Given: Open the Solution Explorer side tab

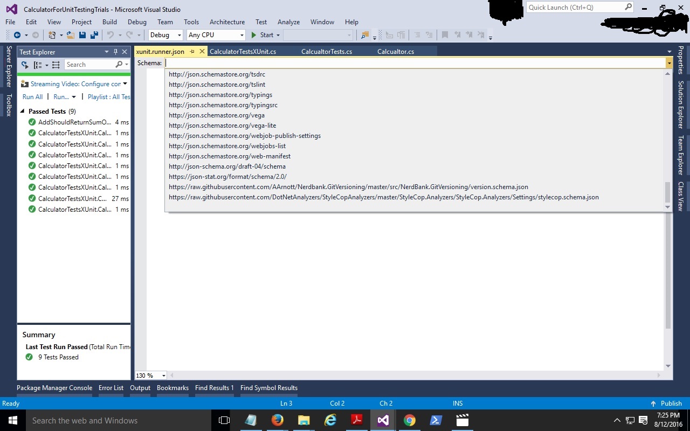Looking at the screenshot, I should coord(681,105).
